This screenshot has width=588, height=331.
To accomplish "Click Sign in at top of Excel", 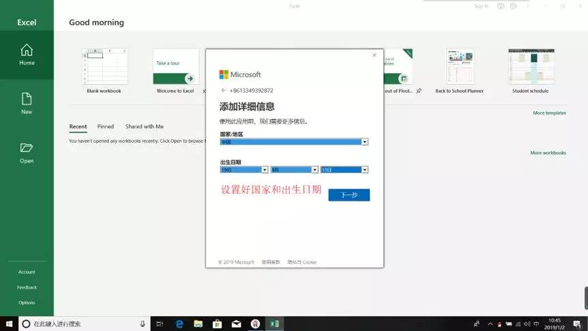I will (x=481, y=6).
